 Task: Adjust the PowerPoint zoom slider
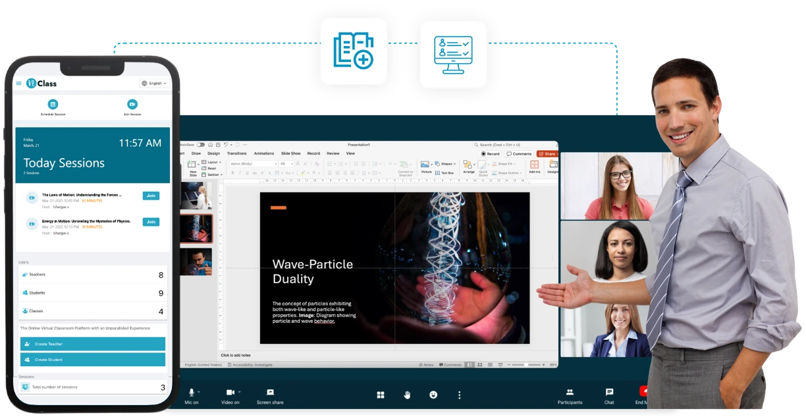coord(527,364)
